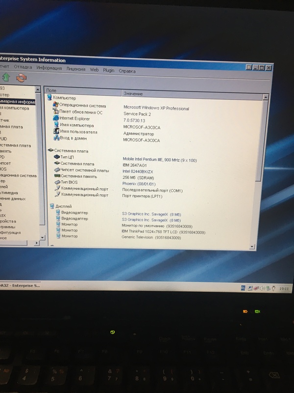The height and width of the screenshot is (393, 294).
Task: Click the orange refresh toolbar icon
Action: [21, 78]
